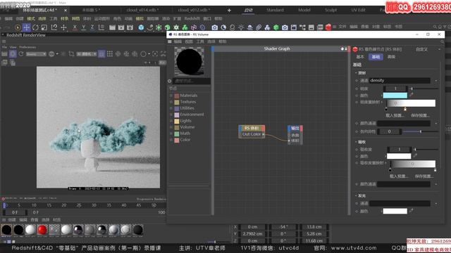
Task: Switch to the UV Edit layout tab
Action: 358,10
